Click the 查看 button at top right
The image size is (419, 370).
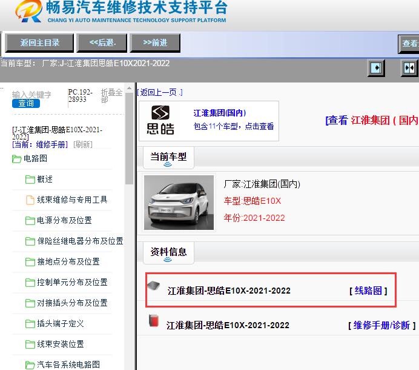409,44
